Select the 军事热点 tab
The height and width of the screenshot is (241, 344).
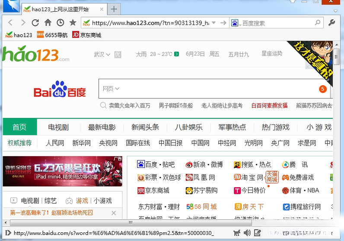232,127
